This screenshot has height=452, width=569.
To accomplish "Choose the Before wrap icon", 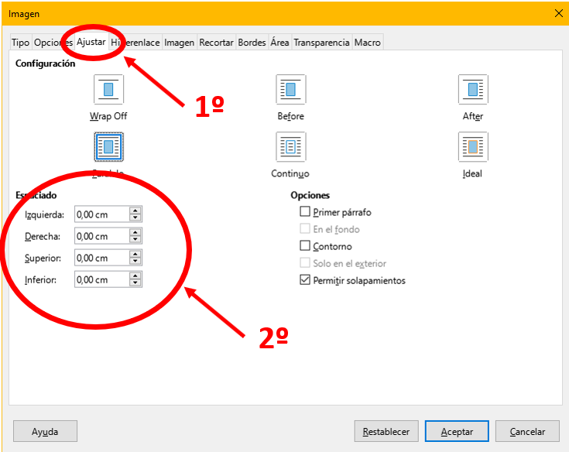I will point(290,90).
